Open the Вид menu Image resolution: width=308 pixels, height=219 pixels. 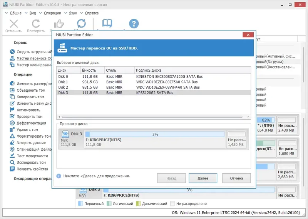click(x=33, y=13)
